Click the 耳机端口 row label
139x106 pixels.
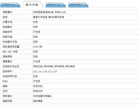tap(8, 96)
